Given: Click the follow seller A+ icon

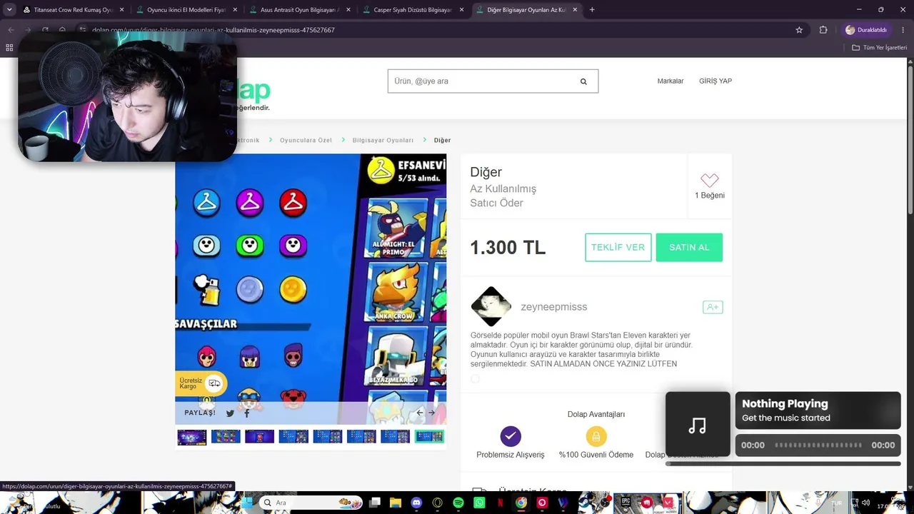Looking at the screenshot, I should pyautogui.click(x=713, y=307).
